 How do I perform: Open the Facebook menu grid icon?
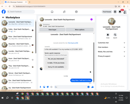(115, 12)
